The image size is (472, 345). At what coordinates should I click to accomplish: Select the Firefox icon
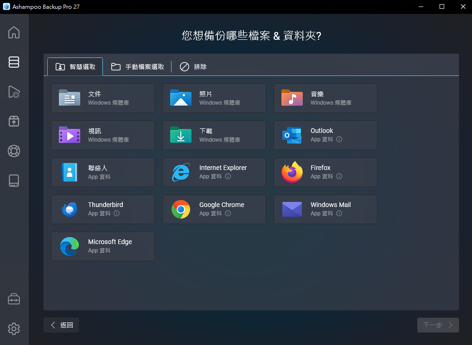(x=292, y=172)
